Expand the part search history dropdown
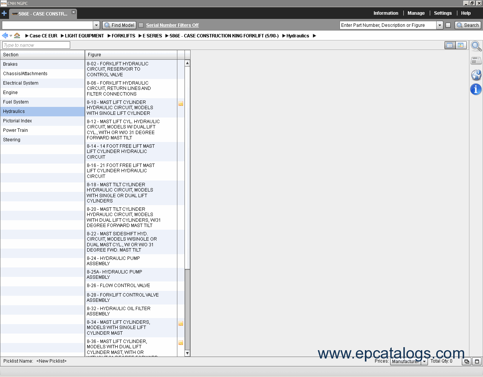 pos(440,25)
